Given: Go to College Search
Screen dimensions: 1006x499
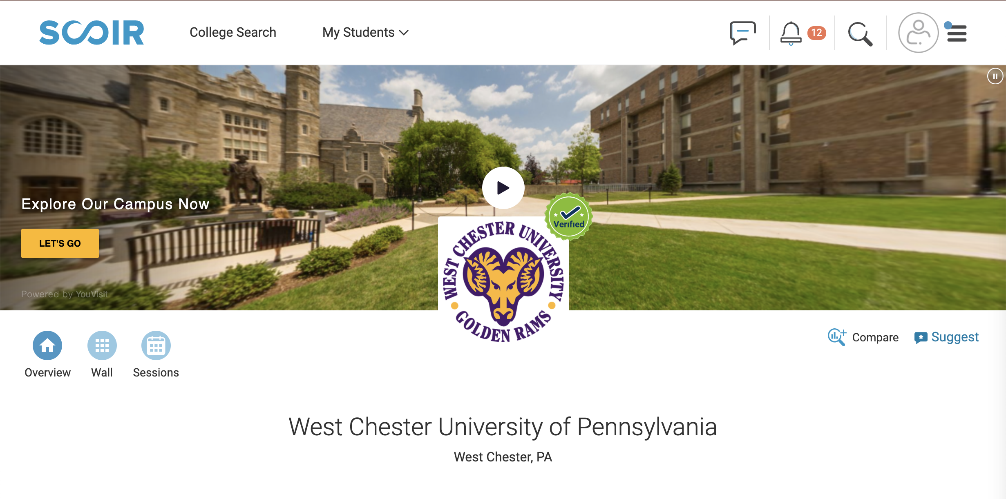Looking at the screenshot, I should 233,32.
